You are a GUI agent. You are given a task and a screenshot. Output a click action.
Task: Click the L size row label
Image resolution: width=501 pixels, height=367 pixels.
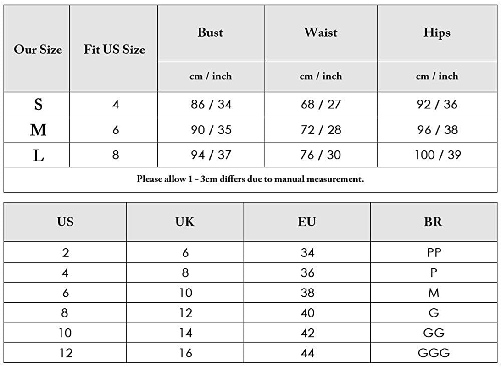pyautogui.click(x=38, y=155)
